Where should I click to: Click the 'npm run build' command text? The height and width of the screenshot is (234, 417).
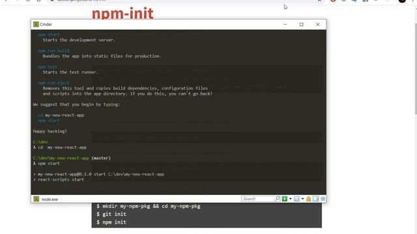53,51
